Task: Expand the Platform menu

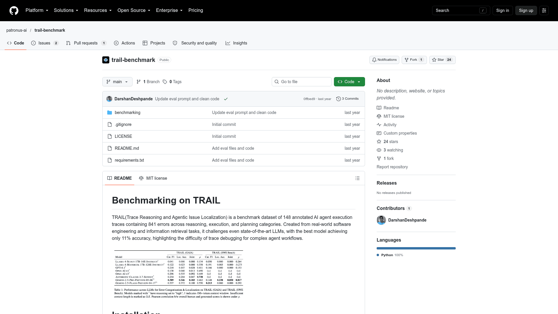Action: coord(37,10)
